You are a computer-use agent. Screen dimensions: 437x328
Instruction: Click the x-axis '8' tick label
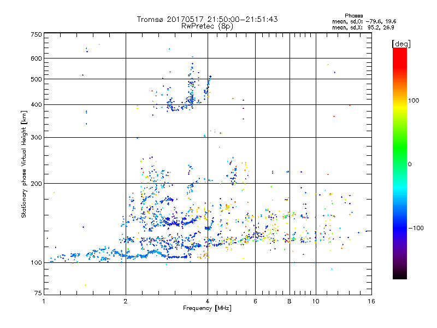point(290,301)
